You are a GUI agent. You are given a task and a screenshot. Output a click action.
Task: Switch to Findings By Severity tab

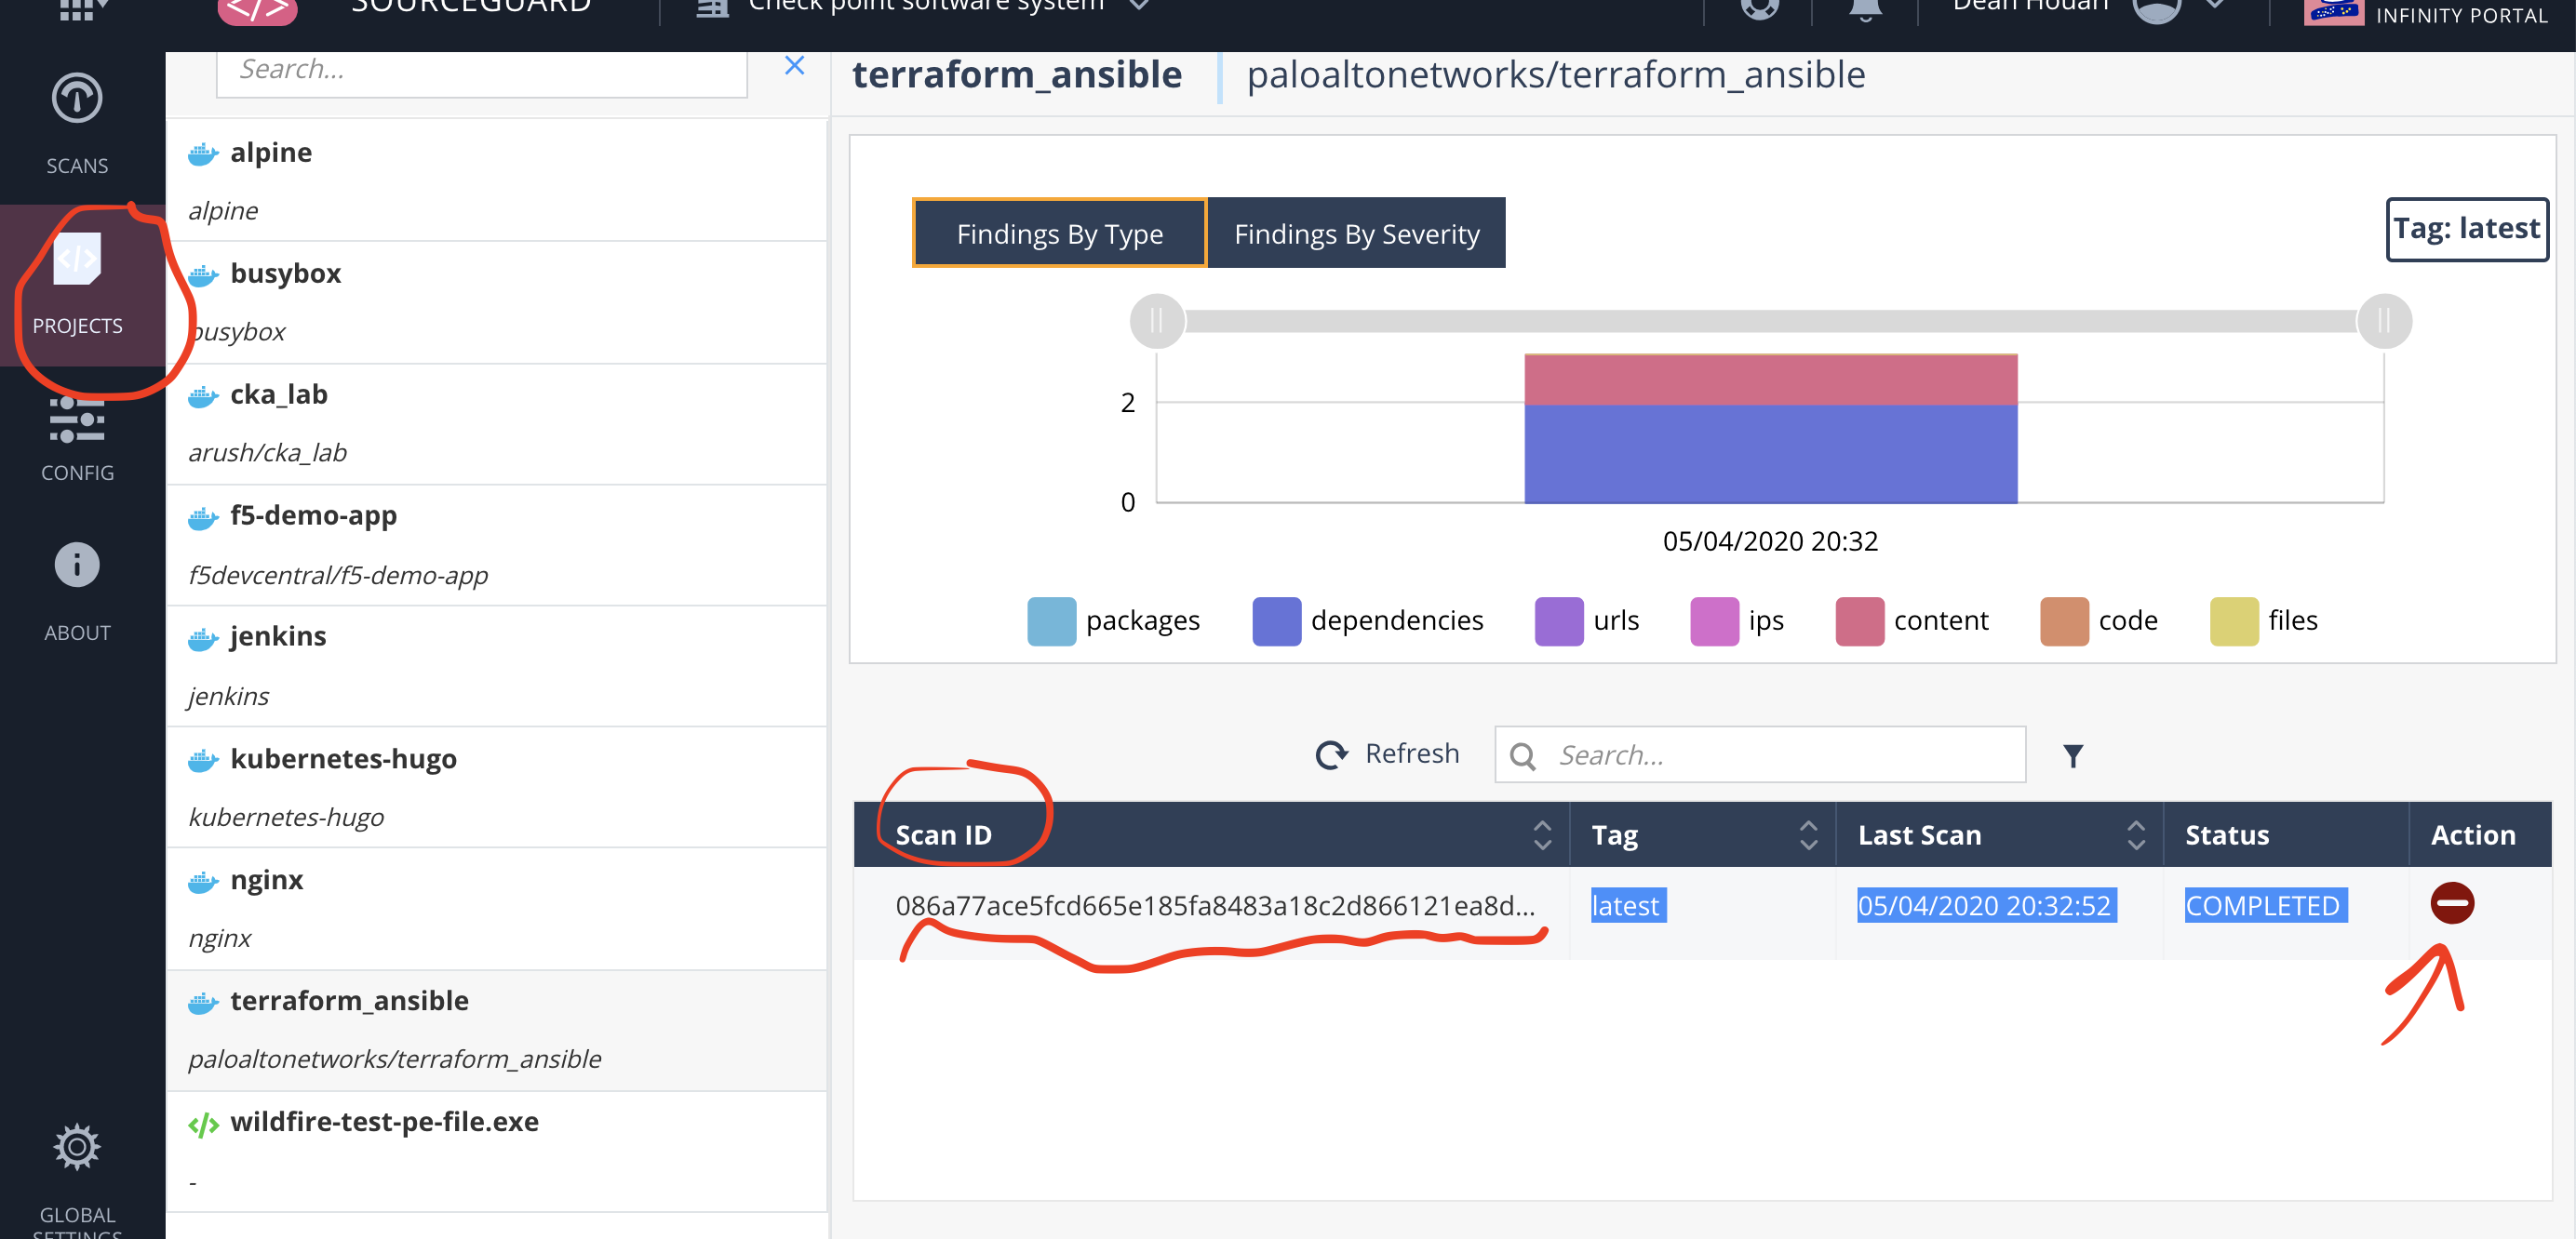[1355, 233]
